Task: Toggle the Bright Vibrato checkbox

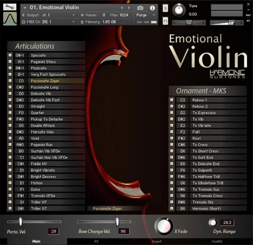Action: 10,170
